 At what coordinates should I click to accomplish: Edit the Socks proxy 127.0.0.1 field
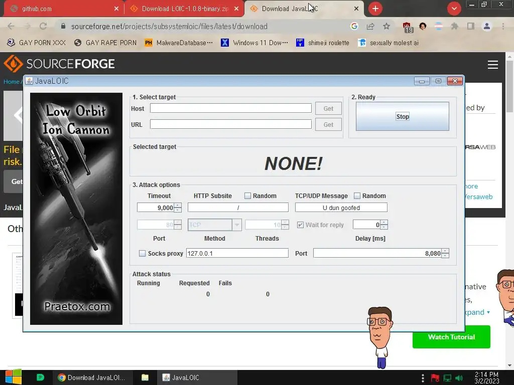tap(237, 253)
